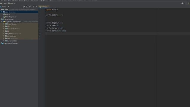Select the PONNN project root folder
Image resolution: width=190 pixels, height=107 pixels.
click(6, 10)
